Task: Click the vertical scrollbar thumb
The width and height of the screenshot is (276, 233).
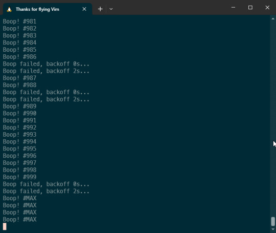Action: [273, 221]
